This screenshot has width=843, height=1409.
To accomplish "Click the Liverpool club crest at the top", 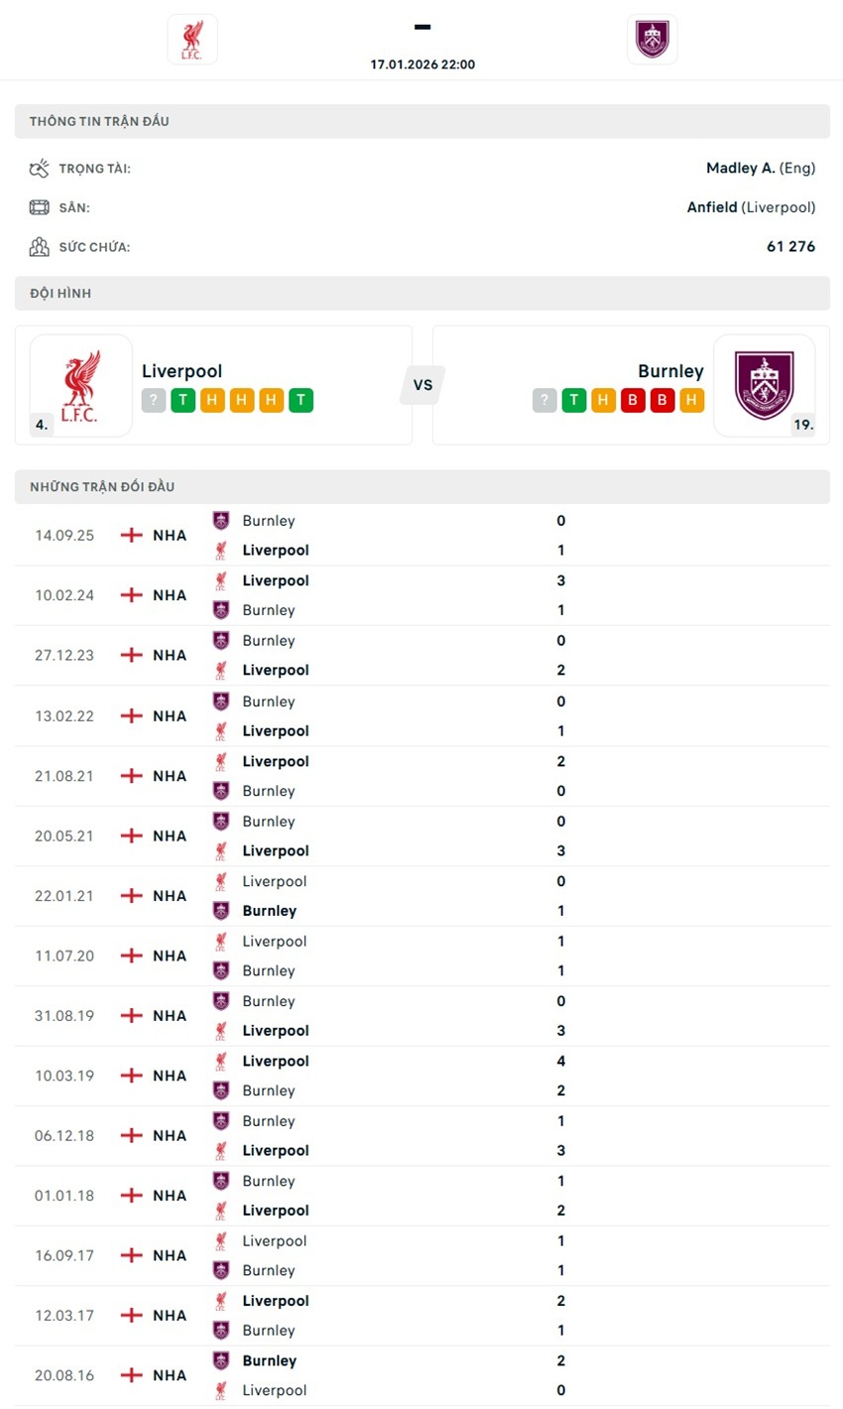I will pos(191,40).
